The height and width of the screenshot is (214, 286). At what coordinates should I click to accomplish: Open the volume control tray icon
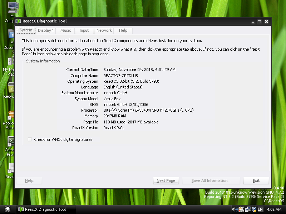pyautogui.click(x=235, y=209)
